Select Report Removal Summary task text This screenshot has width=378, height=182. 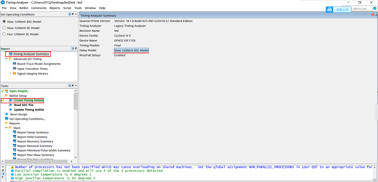(x=35, y=146)
